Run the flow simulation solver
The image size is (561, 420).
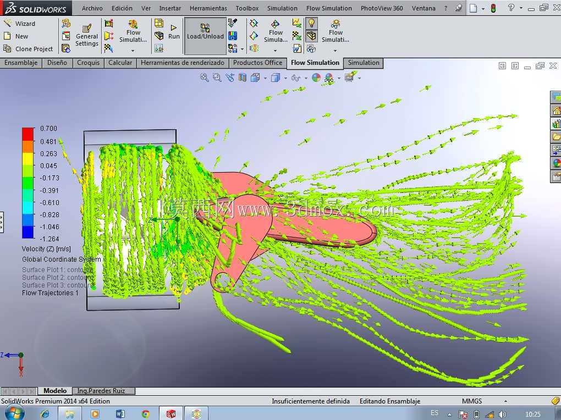(174, 31)
